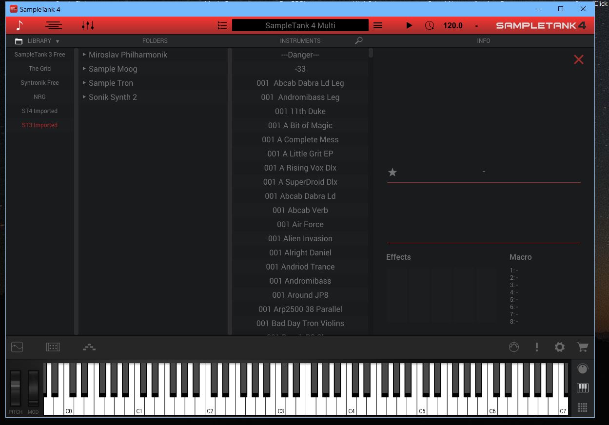The height and width of the screenshot is (425, 609).
Task: Select '001 A Complete Mess'
Action: pos(300,139)
